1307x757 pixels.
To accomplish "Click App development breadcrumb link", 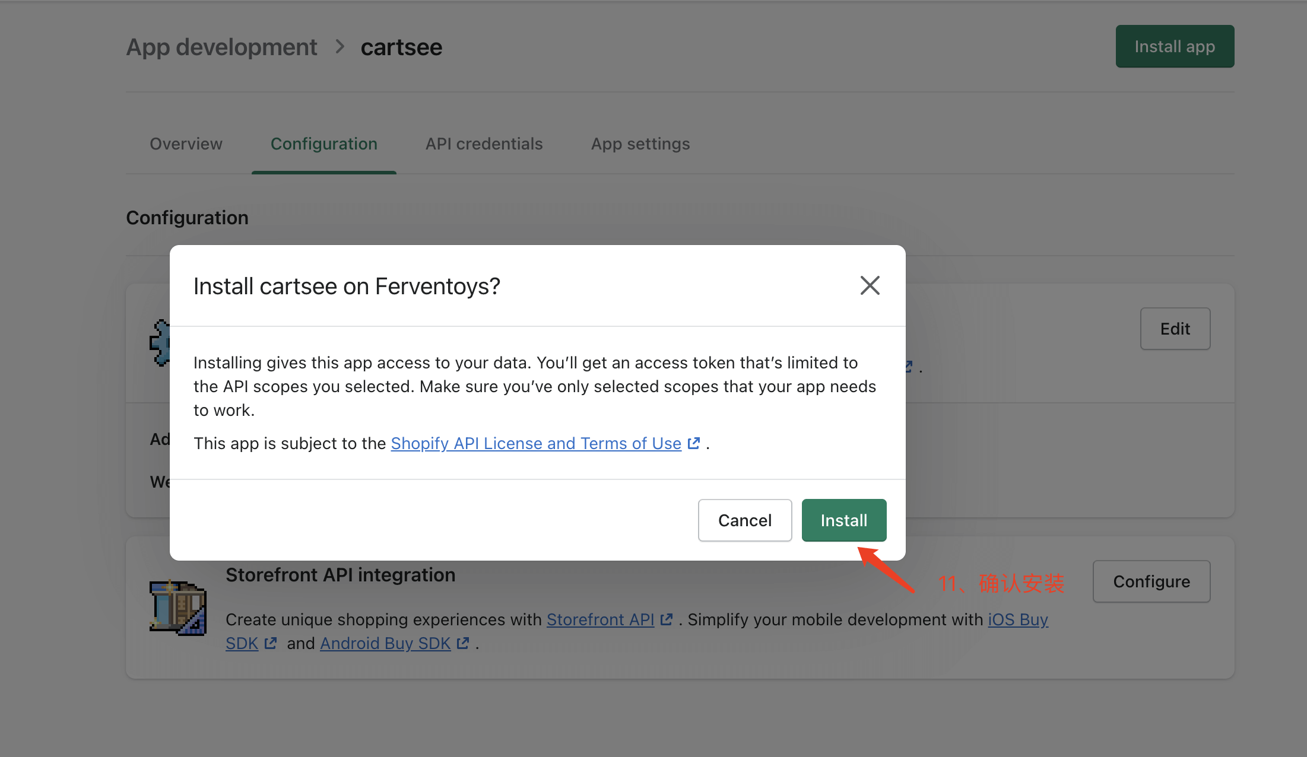I will [221, 47].
